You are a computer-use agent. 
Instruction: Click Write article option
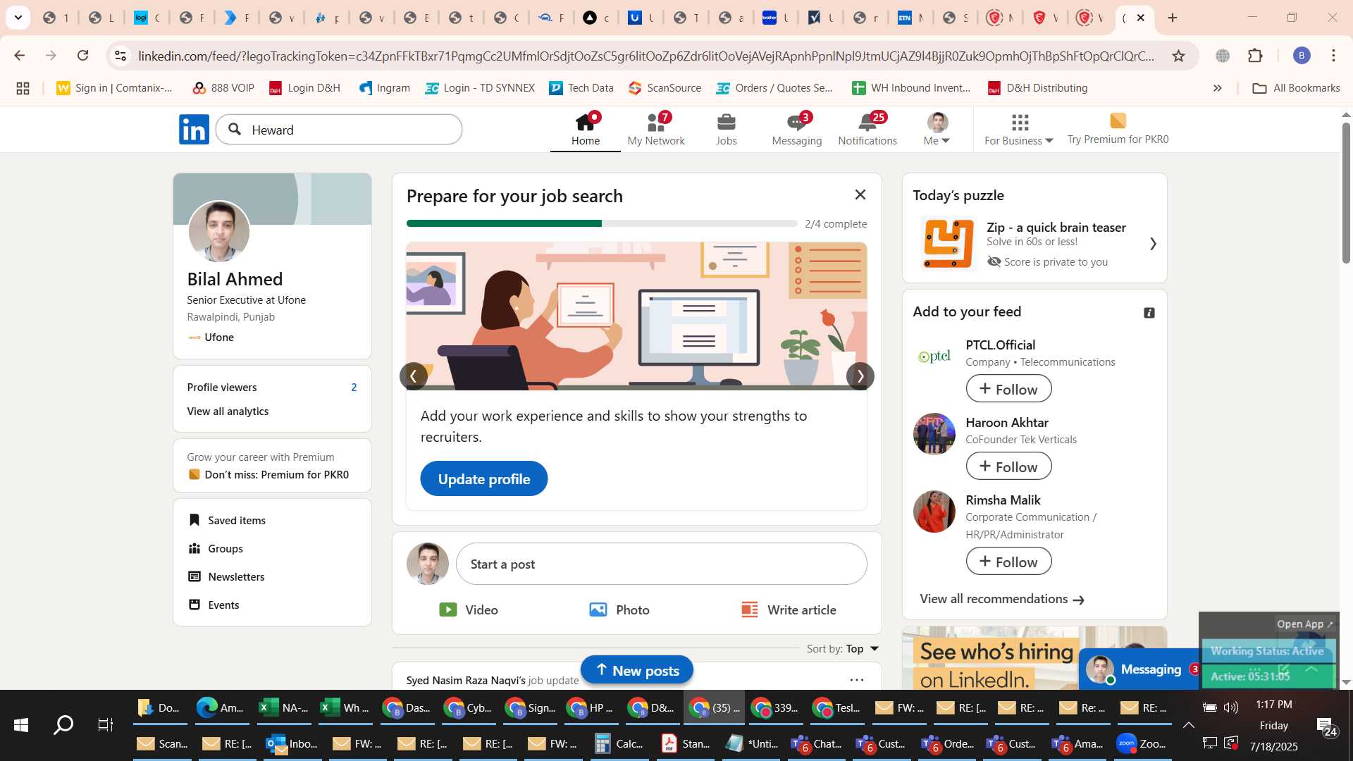point(788,610)
